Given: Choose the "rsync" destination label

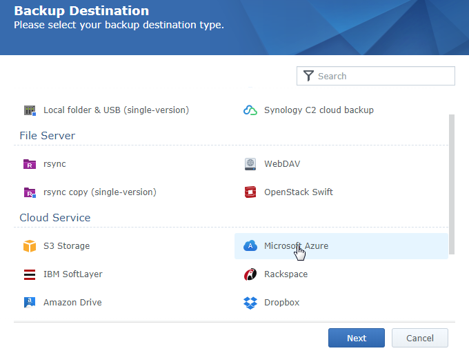Looking at the screenshot, I should click(54, 164).
